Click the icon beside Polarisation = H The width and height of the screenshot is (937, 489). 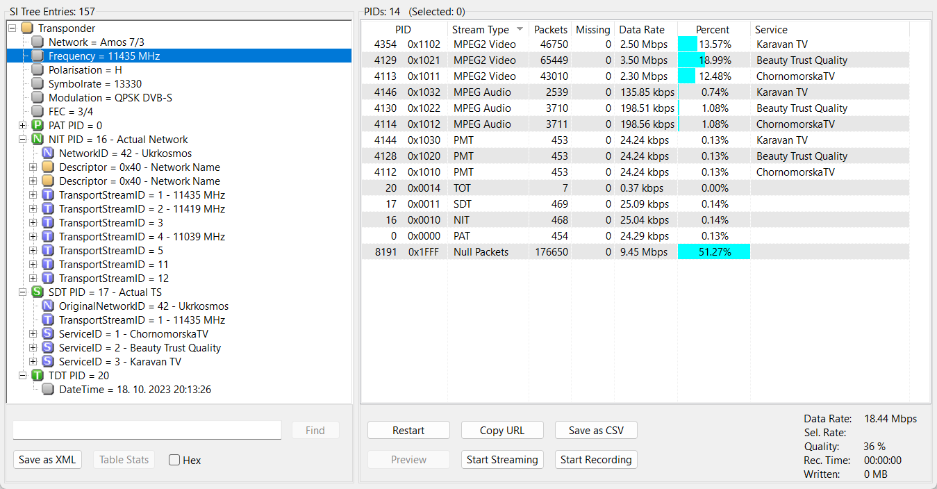click(37, 70)
